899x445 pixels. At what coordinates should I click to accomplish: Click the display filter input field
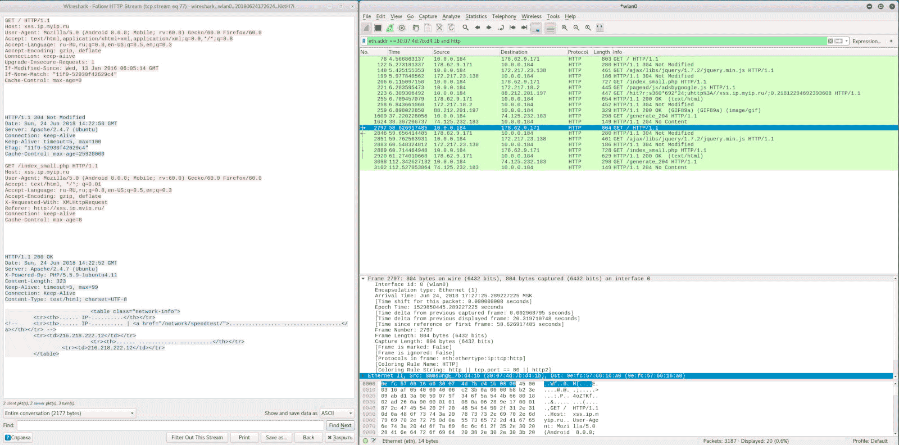(x=598, y=41)
